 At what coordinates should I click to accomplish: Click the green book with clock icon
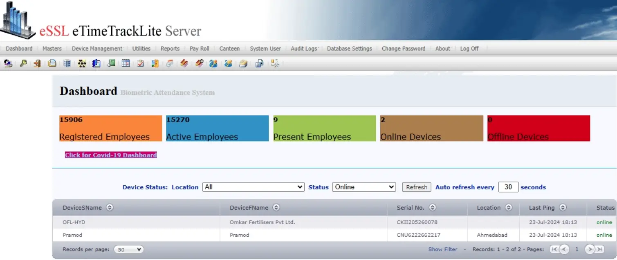click(111, 63)
